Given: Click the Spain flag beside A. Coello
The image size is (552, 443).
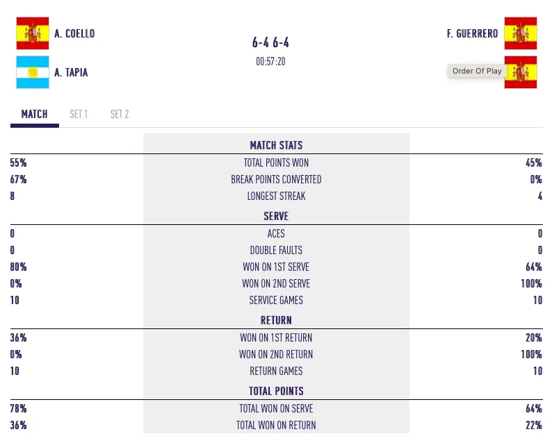Looking at the screenshot, I should (32, 33).
